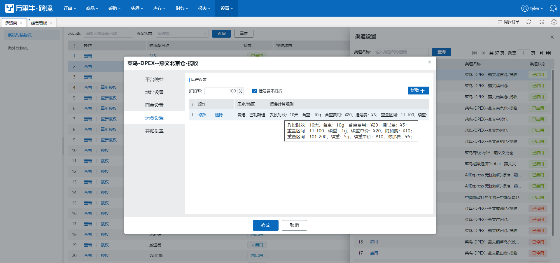Go to first page of channel list
Viewport: 560px width, 263px height.
click(475, 53)
